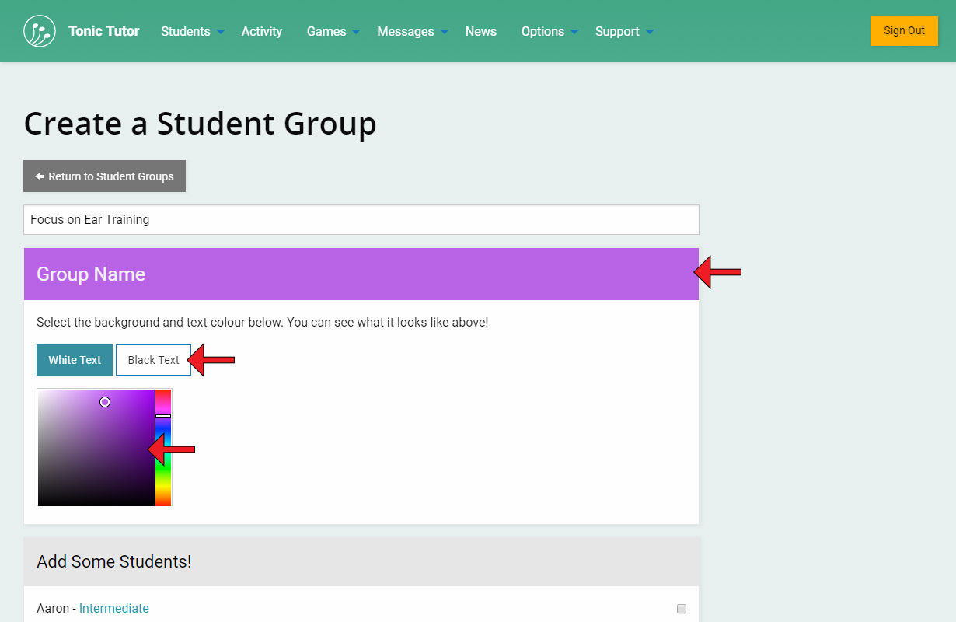Image resolution: width=956 pixels, height=622 pixels.
Task: Click the Tonic Tutor brand name
Action: (x=103, y=31)
